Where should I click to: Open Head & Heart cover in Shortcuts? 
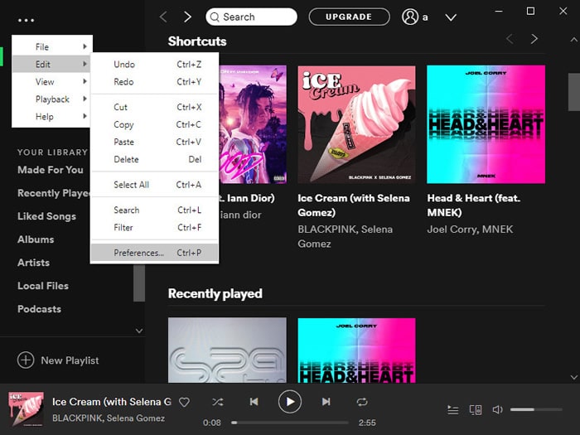[486, 124]
